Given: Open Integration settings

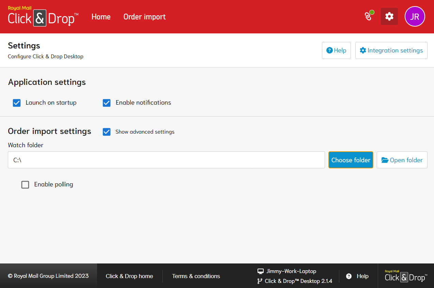Looking at the screenshot, I should [391, 50].
